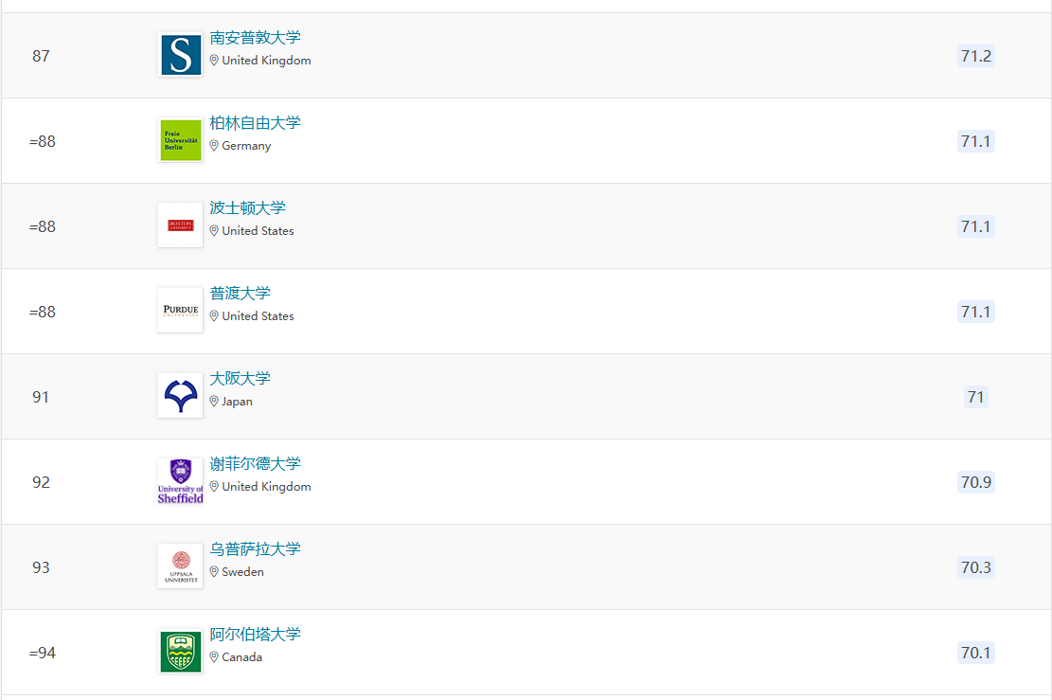Open the 柏林自由大学 link

(255, 123)
